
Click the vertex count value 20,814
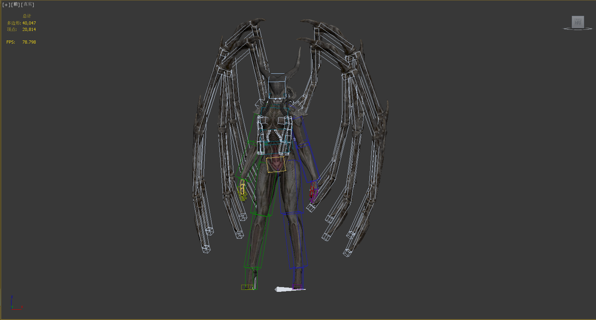pyautogui.click(x=29, y=29)
